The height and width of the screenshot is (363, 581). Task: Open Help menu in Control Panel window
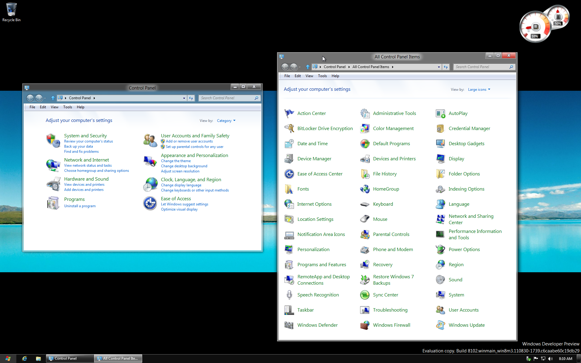click(x=80, y=107)
